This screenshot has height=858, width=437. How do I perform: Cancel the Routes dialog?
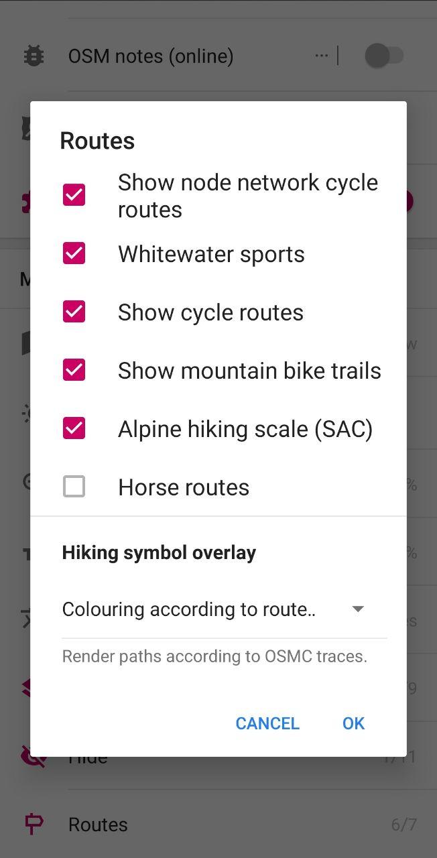pos(267,723)
